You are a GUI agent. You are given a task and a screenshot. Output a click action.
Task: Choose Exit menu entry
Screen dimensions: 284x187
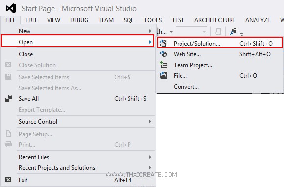78,180
